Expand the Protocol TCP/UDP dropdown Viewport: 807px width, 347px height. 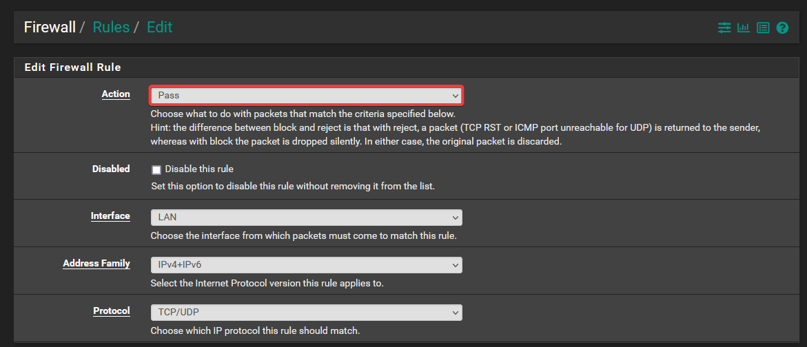tap(306, 313)
